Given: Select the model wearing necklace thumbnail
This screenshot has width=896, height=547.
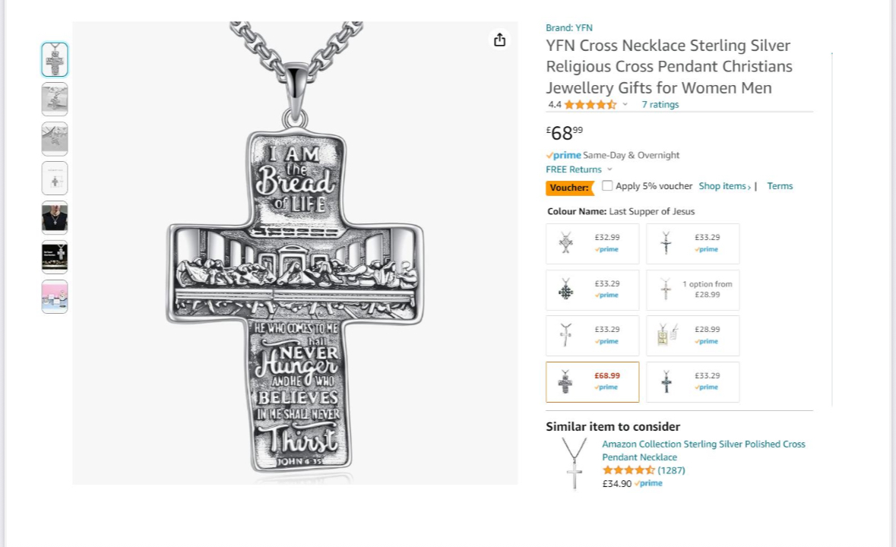Looking at the screenshot, I should click(x=55, y=218).
